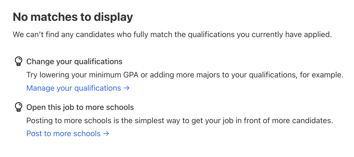This screenshot has height=157, width=354.
Task: Select the tip about lowering minimum GPA
Action: coord(185,75)
